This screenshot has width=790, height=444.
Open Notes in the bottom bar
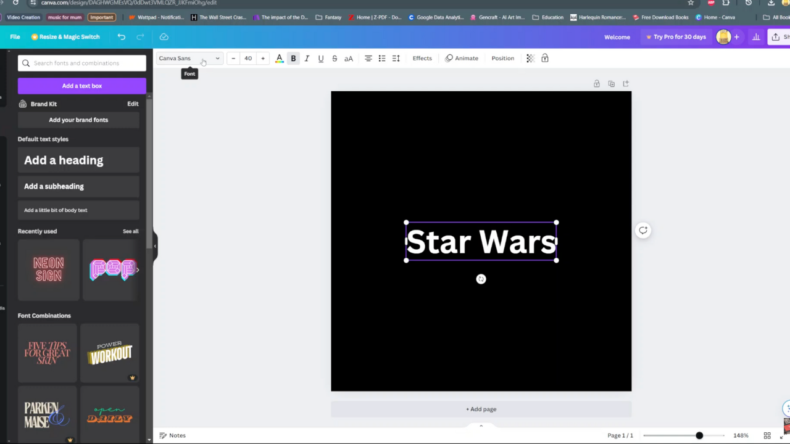(173, 435)
